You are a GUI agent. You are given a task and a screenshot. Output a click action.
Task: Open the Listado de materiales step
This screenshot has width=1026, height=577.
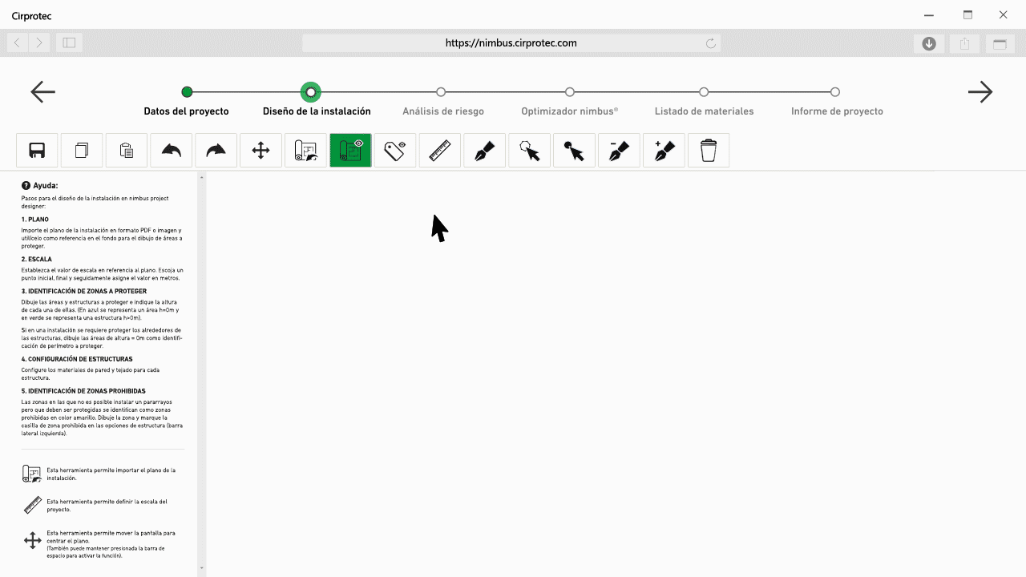pos(705,111)
